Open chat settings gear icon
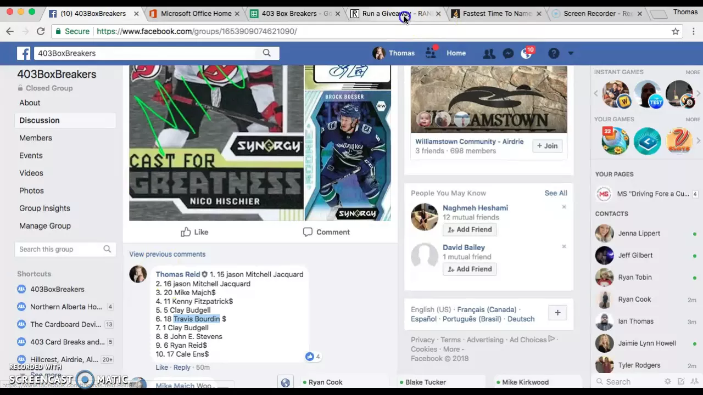 tap(668, 381)
